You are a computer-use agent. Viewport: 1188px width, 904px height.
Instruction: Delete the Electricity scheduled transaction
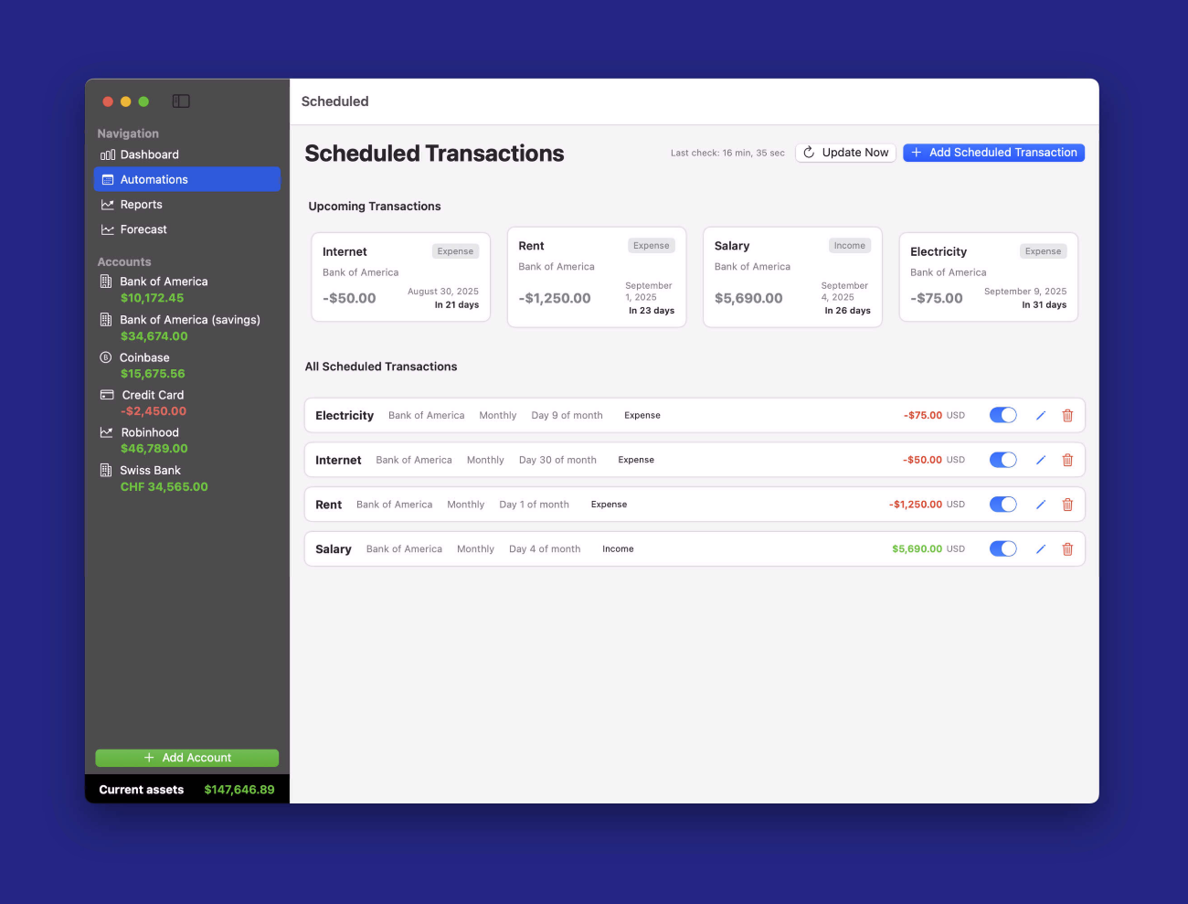click(x=1067, y=416)
